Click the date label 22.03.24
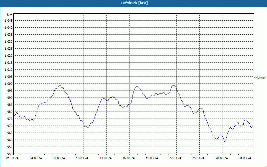267x167 pixels. point(175,158)
